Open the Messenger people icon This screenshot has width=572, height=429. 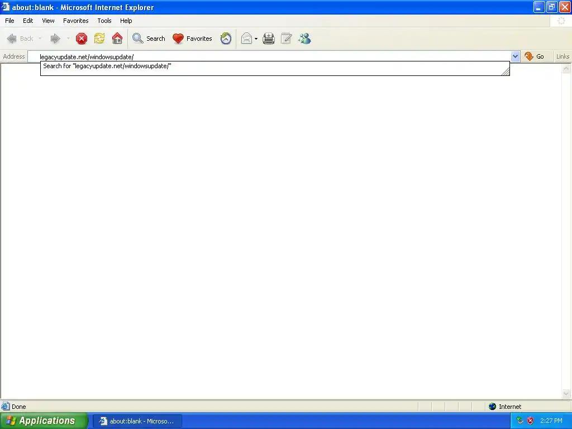coord(304,39)
